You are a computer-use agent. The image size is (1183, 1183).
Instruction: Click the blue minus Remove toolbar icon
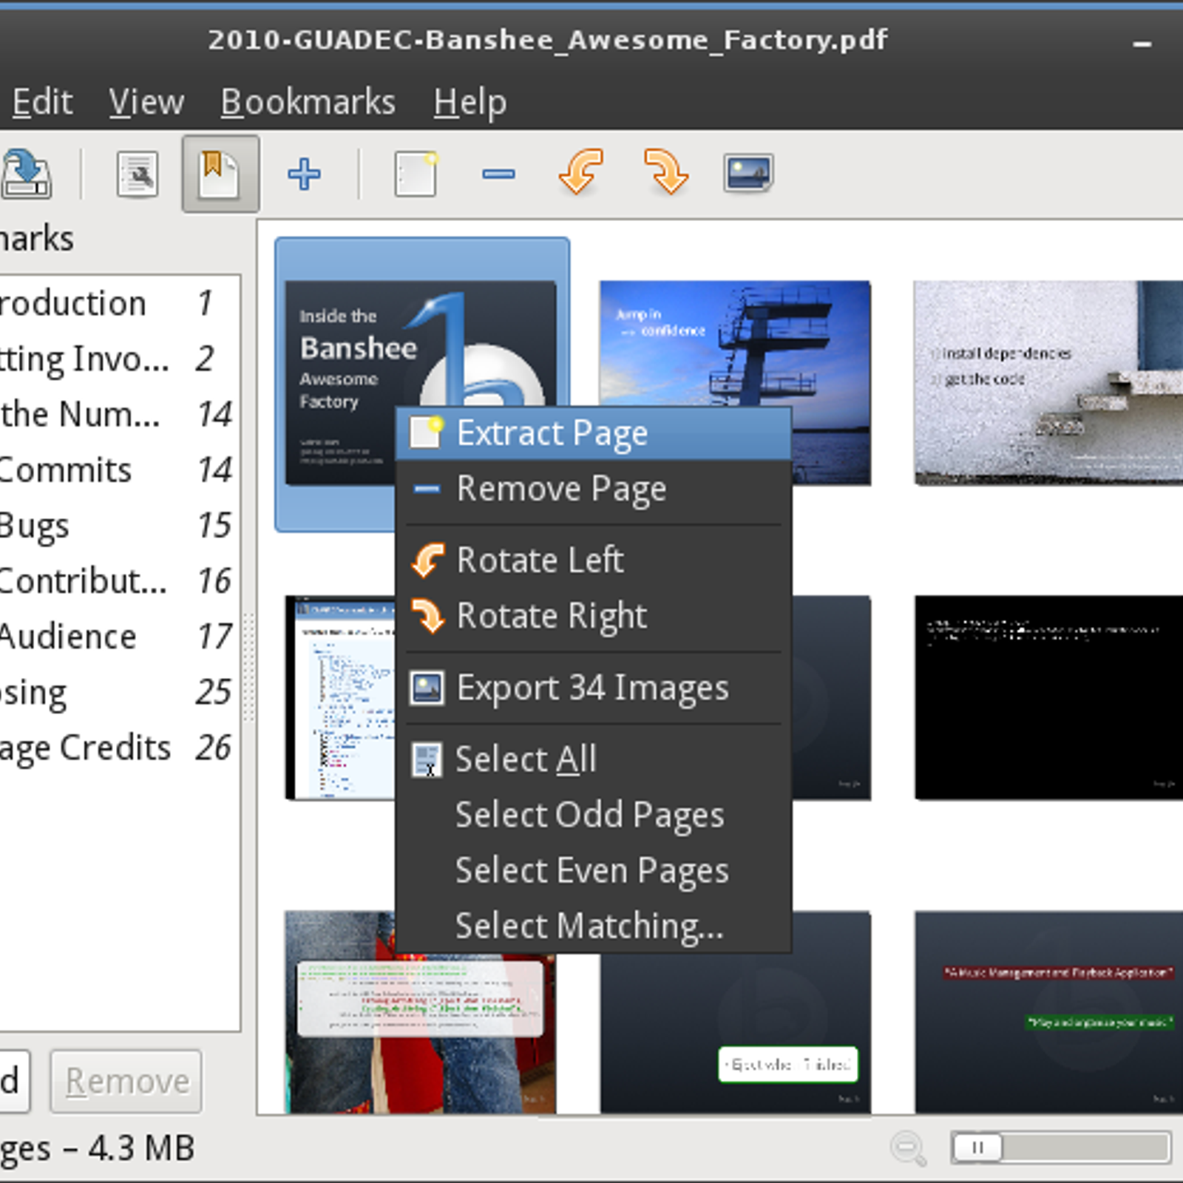[498, 174]
